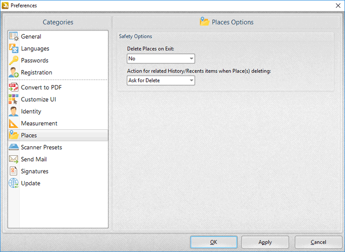
Task: Open Registration settings
Action: point(36,73)
